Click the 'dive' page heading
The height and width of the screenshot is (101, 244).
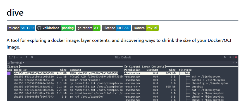tap(15, 13)
